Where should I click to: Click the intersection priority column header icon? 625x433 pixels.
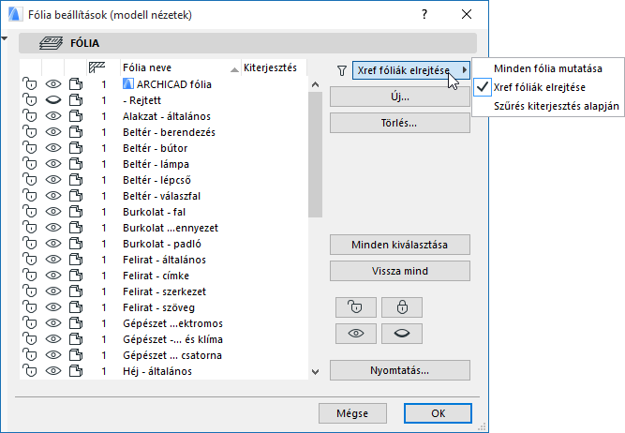pos(97,67)
